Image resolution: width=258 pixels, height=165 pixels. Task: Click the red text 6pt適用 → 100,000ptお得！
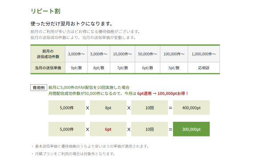click(x=162, y=94)
